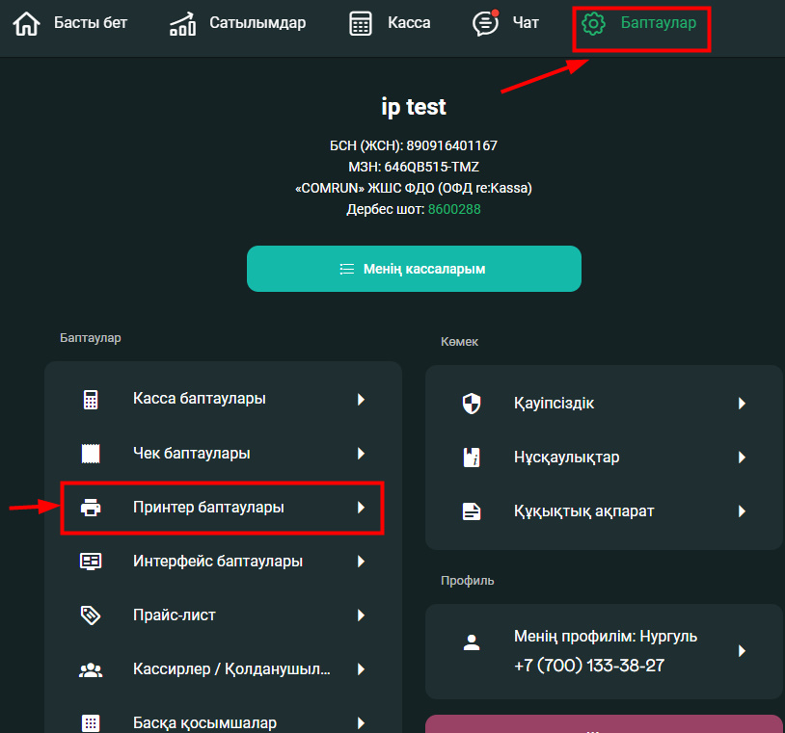
Task: Click the shield icon for Қауіпсіздік
Action: pos(472,404)
